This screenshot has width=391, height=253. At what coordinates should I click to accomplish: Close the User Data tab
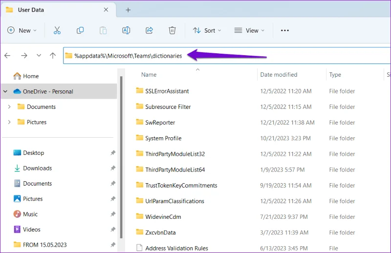[x=106, y=10]
